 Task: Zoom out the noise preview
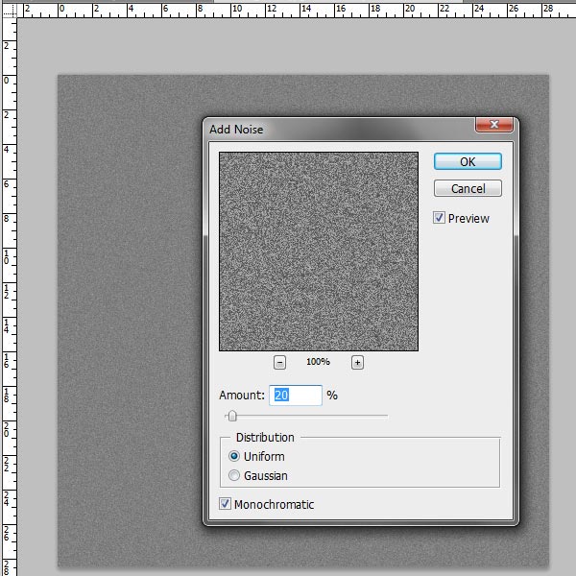(x=279, y=363)
